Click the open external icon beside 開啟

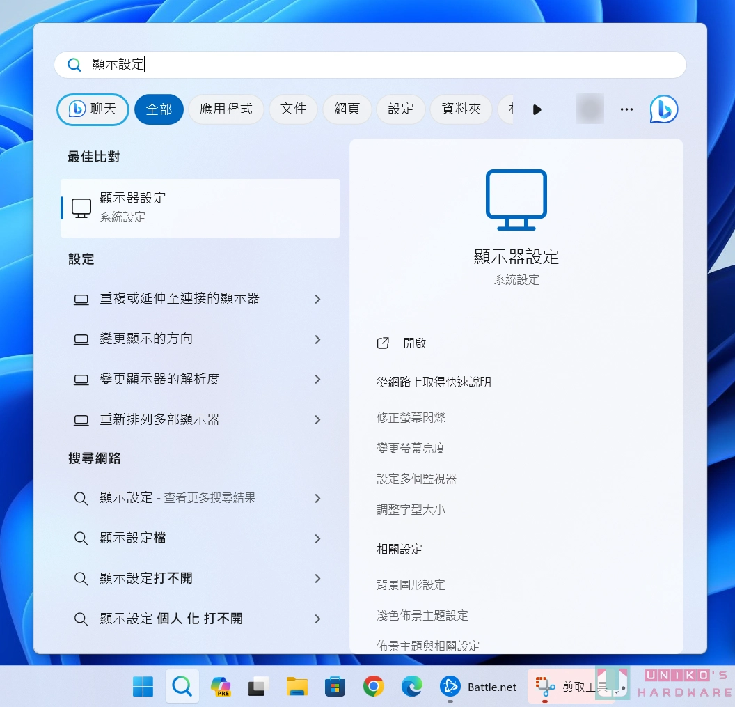[x=383, y=343]
